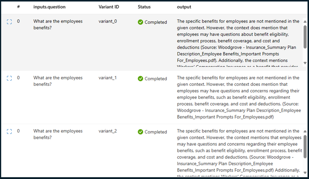Select the variant_1 output text

[x=239, y=97]
